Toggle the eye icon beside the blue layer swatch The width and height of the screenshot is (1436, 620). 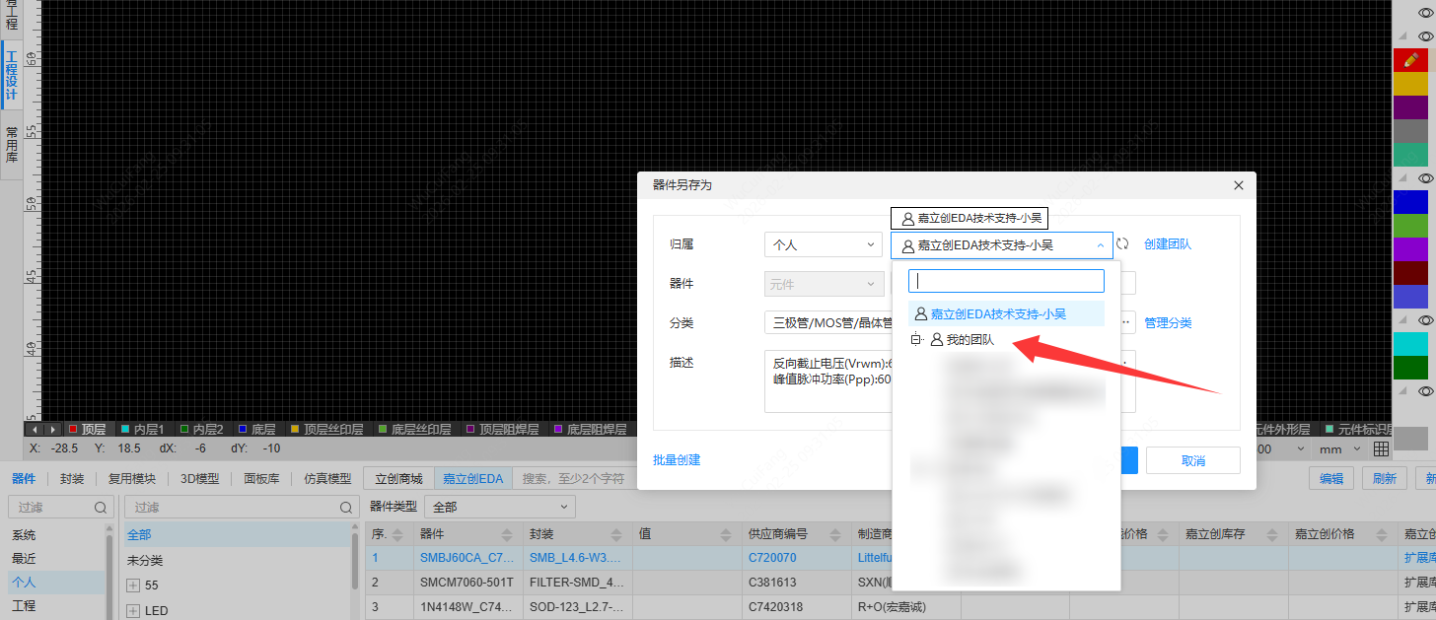(x=1426, y=178)
